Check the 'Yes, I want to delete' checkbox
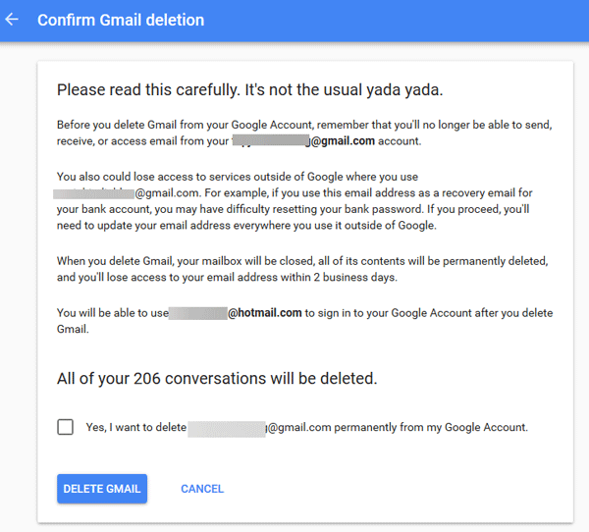The height and width of the screenshot is (532, 589). pyautogui.click(x=66, y=427)
